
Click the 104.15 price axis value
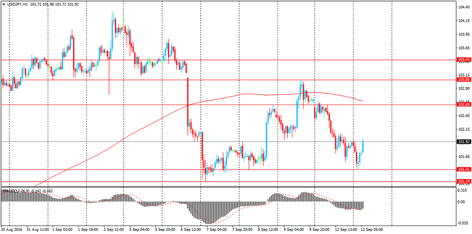[x=464, y=21]
